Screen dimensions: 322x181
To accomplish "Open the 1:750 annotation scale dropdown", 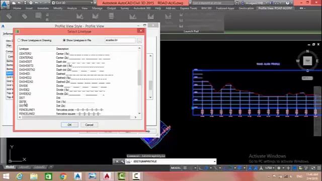I will coord(270,168).
